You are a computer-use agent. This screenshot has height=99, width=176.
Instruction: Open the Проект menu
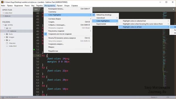[x=60, y=5]
